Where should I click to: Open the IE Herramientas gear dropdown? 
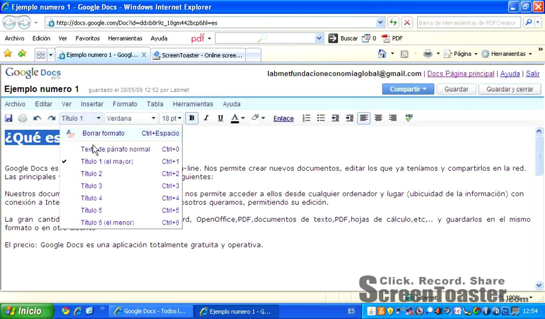pos(507,54)
